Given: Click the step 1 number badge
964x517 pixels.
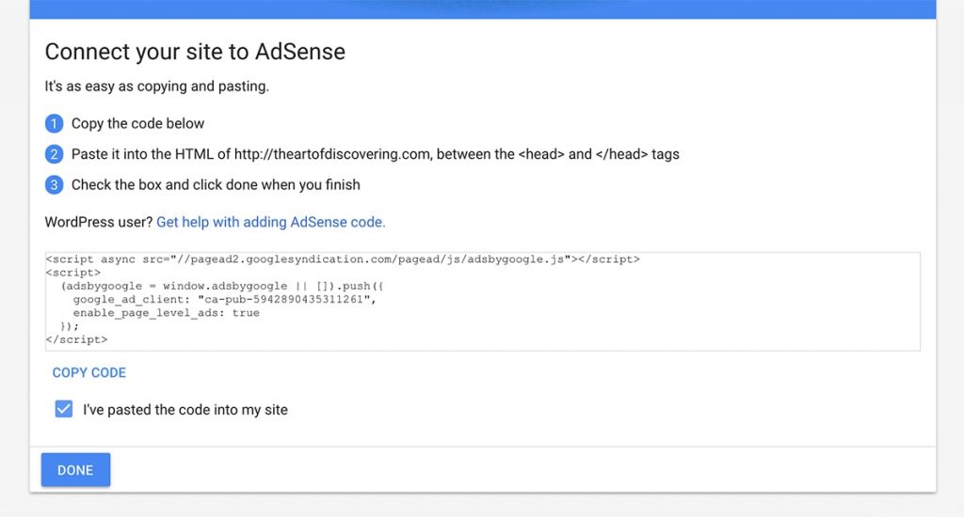Looking at the screenshot, I should [54, 123].
